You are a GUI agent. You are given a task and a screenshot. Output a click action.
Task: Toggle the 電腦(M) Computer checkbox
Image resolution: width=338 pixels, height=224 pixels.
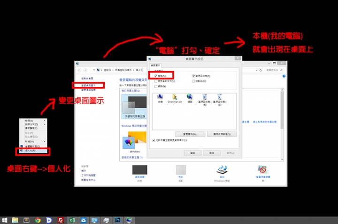[x=156, y=76]
